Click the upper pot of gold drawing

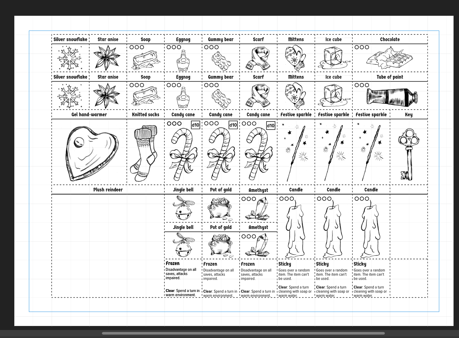pos(220,209)
